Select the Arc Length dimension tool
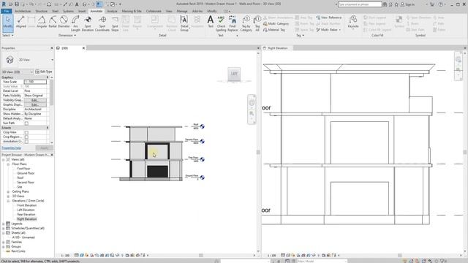 [75, 24]
